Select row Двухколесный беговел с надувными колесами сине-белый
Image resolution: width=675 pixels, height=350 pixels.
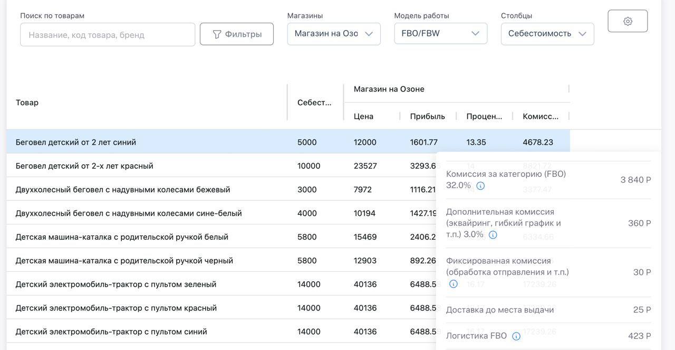coord(221,213)
